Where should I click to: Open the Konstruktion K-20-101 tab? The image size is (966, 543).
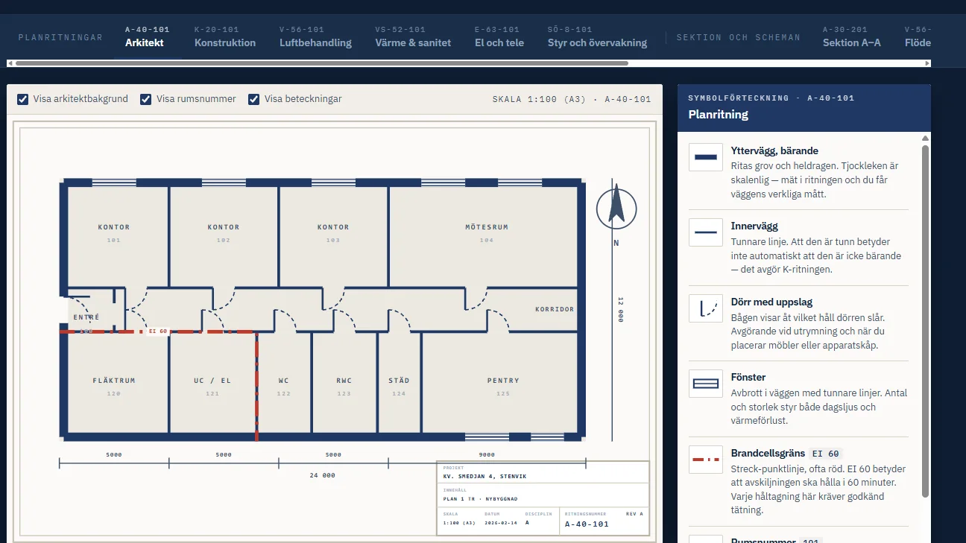(225, 36)
